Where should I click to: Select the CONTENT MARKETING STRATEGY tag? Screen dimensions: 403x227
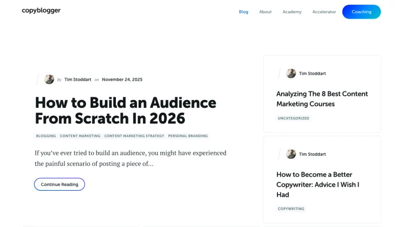[x=134, y=136]
